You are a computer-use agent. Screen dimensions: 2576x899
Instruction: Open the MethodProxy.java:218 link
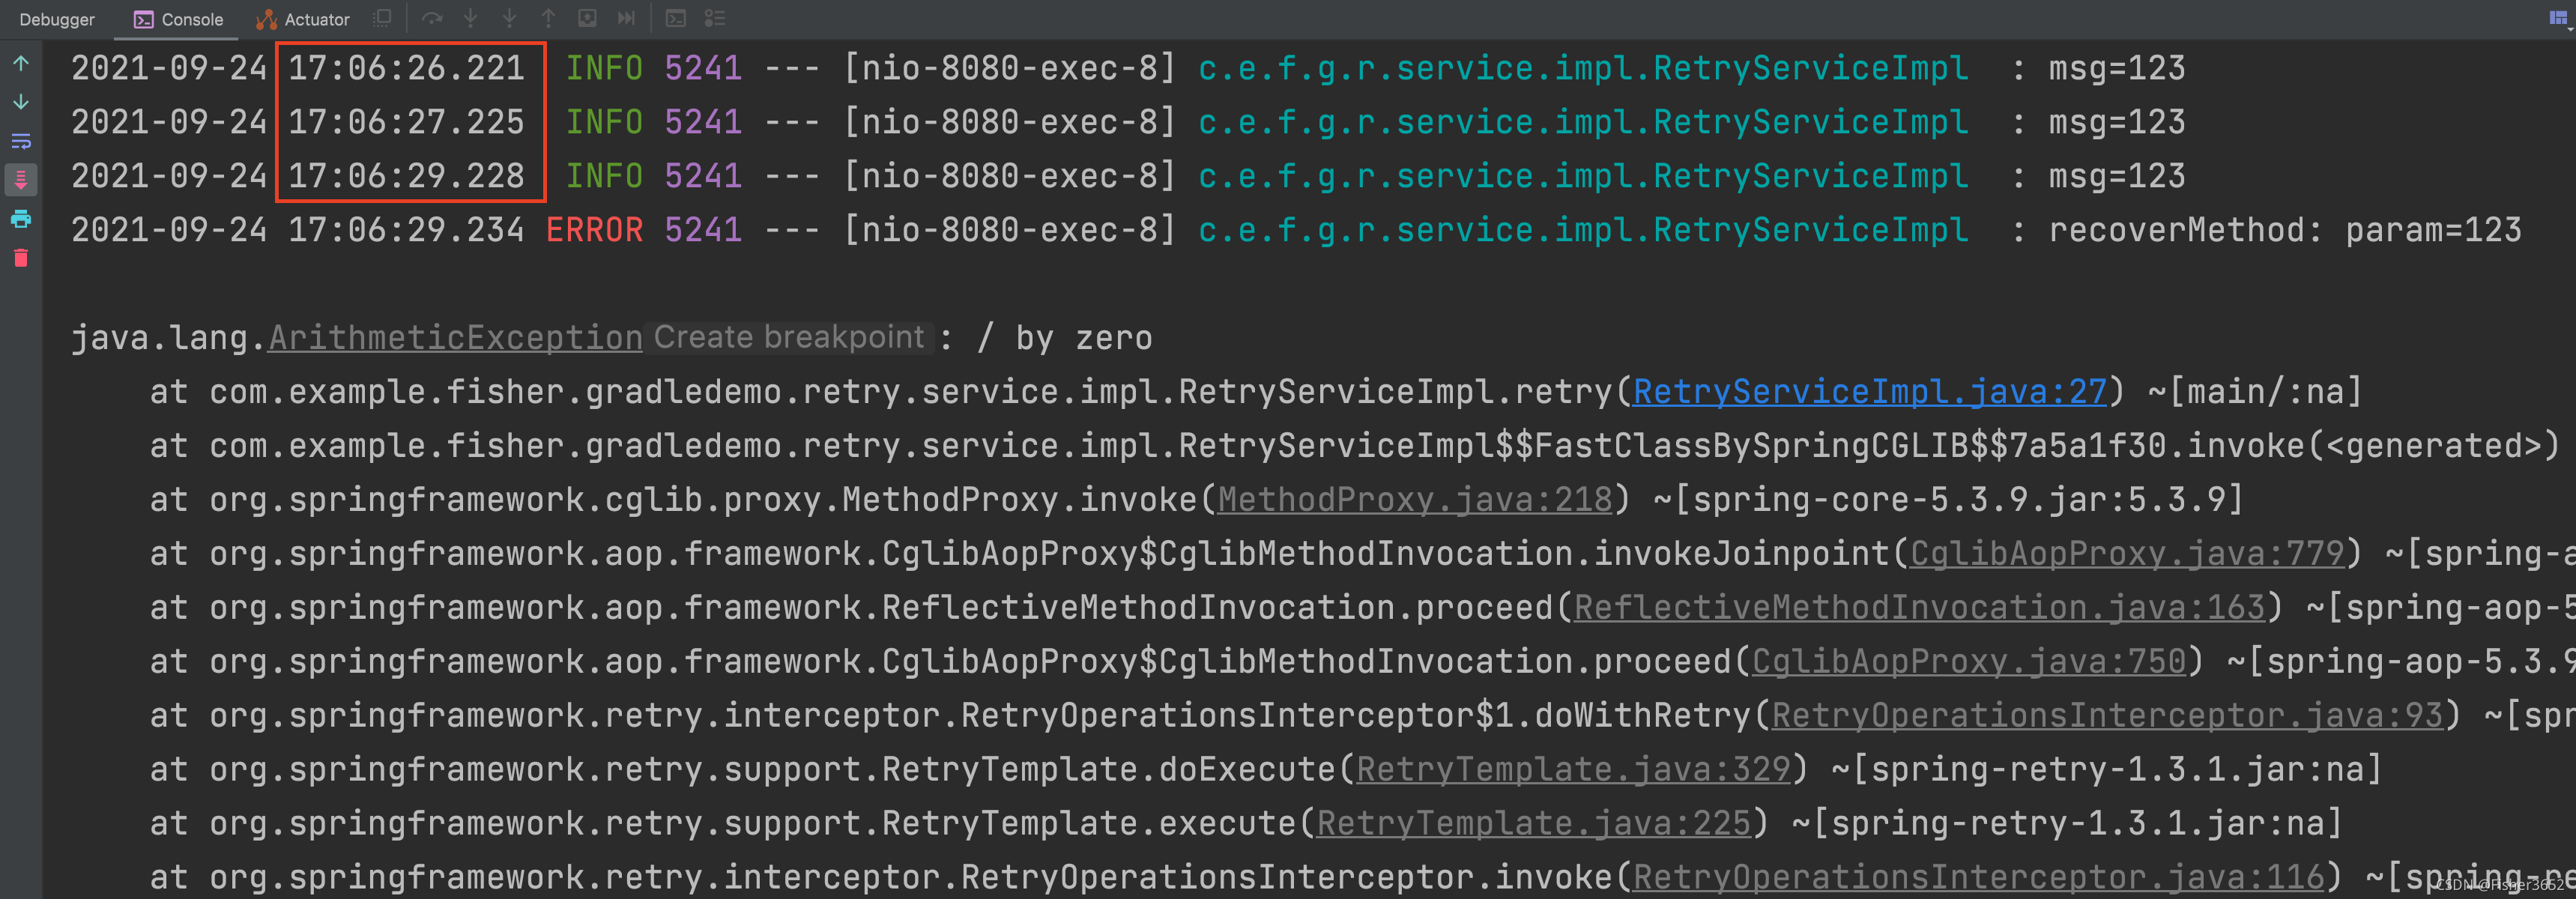click(1415, 500)
